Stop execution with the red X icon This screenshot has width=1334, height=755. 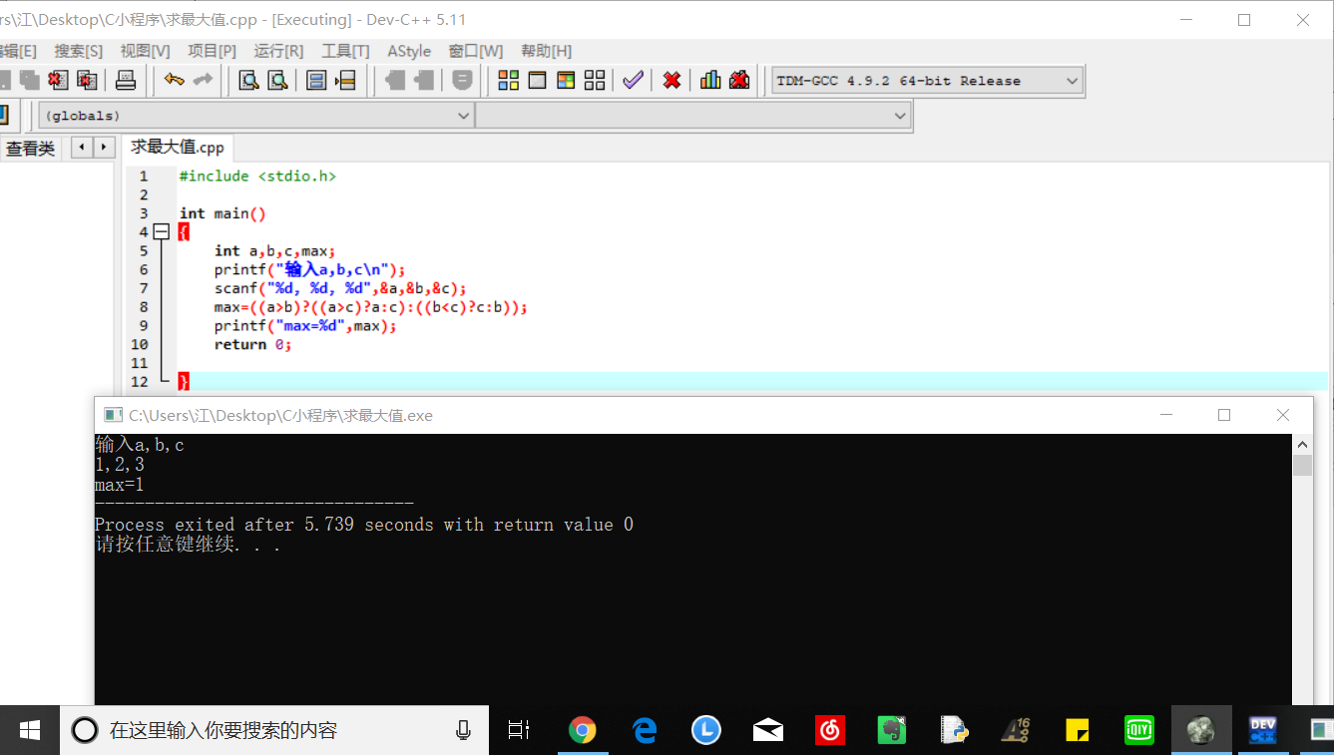click(x=672, y=81)
